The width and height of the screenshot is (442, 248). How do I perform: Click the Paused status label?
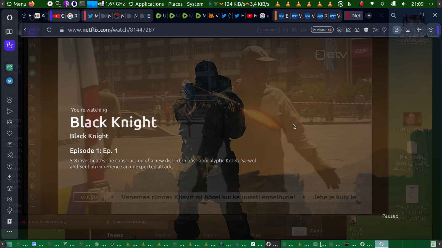390,216
